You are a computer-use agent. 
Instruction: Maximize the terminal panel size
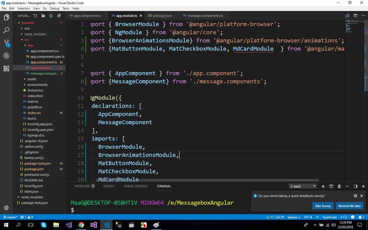[x=347, y=187]
